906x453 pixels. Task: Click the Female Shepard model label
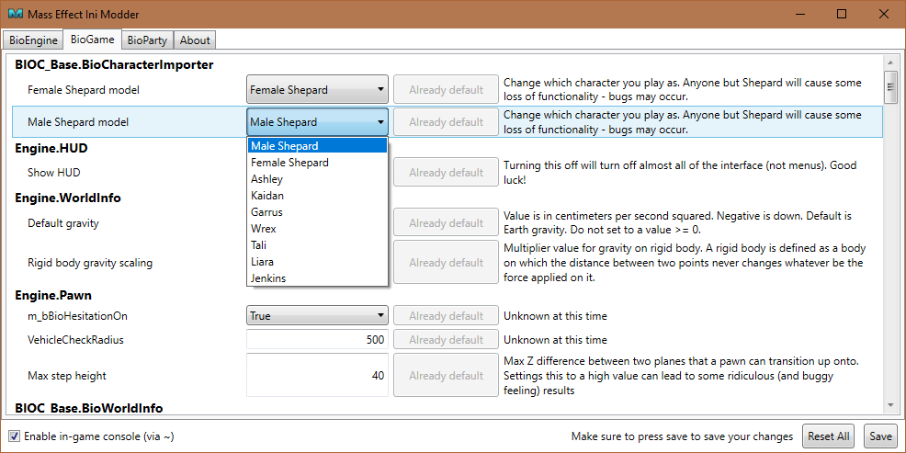pyautogui.click(x=84, y=89)
